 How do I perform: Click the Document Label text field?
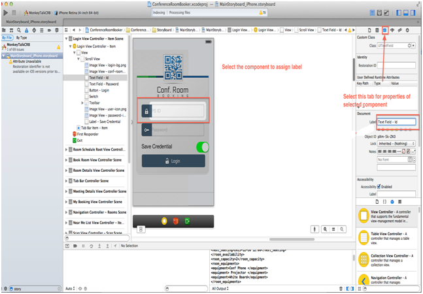click(396, 122)
